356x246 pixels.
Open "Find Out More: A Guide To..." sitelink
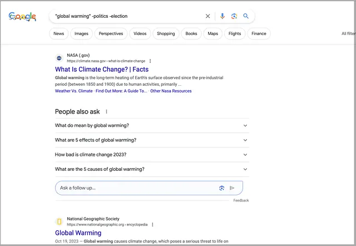[121, 91]
